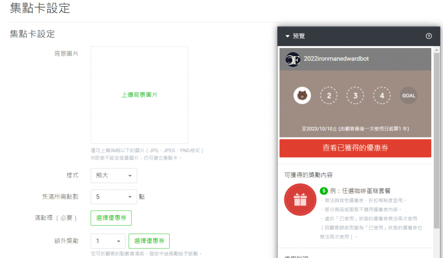Collapse the 預覽 panel triangle
Viewport: 443px width, 258px height.
[x=287, y=36]
